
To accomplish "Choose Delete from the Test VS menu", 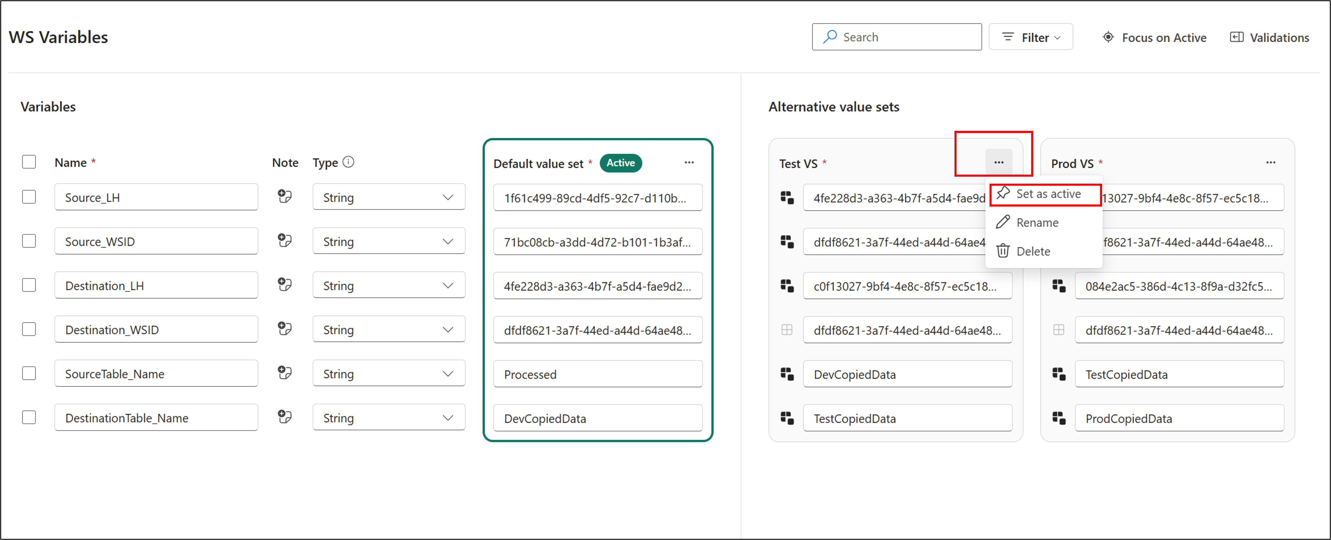I will (x=1032, y=251).
